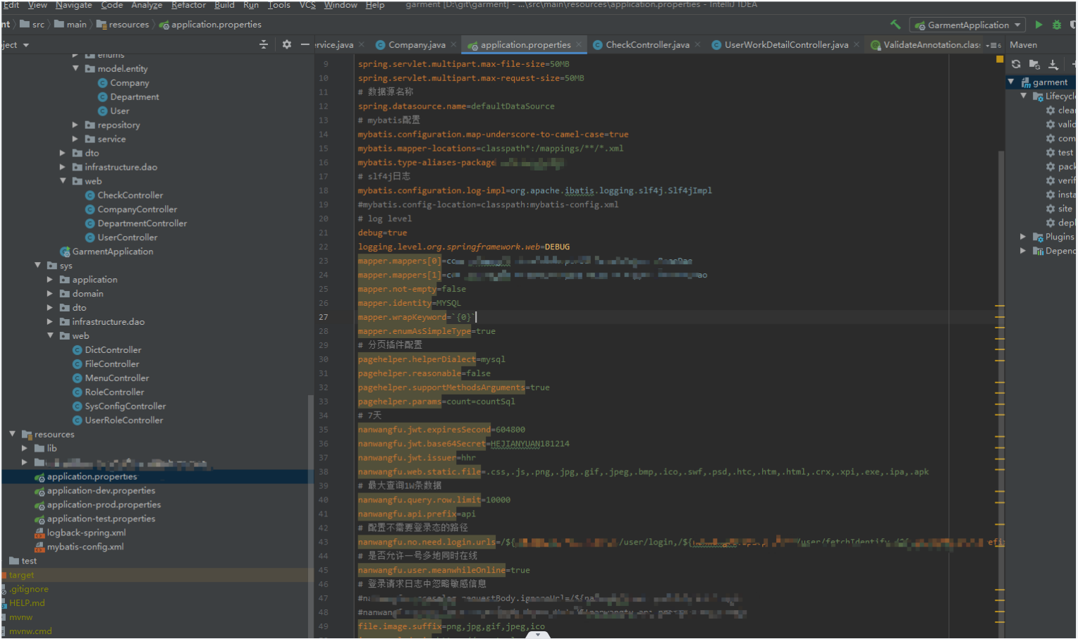Close the Company.java tab
This screenshot has height=639, width=1078.
coord(453,44)
